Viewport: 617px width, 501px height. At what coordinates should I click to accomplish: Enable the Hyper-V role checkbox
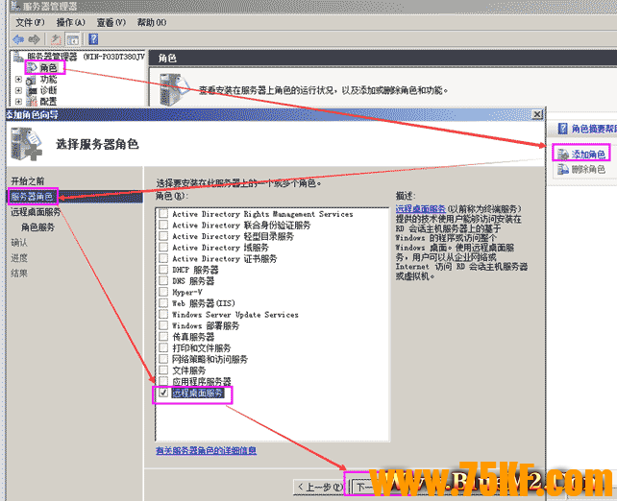tap(163, 292)
